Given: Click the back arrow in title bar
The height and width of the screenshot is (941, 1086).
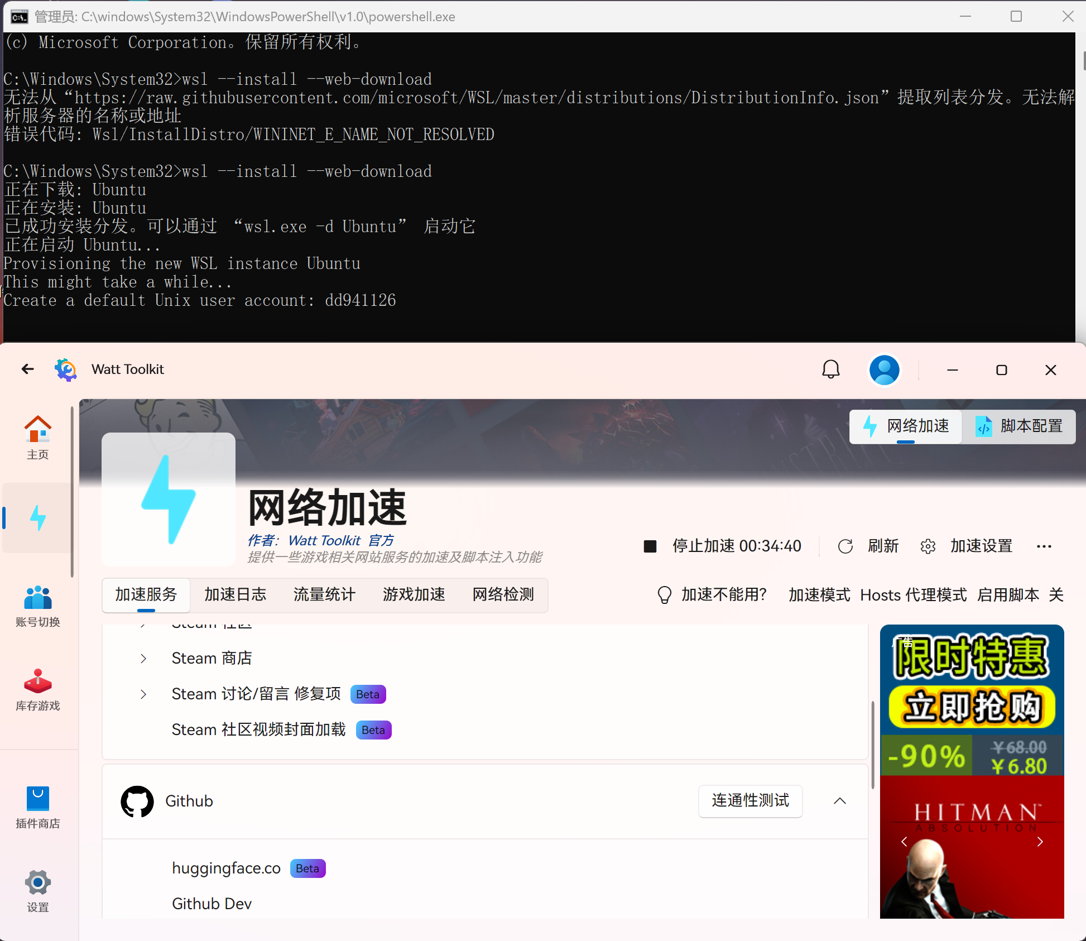Looking at the screenshot, I should tap(27, 369).
